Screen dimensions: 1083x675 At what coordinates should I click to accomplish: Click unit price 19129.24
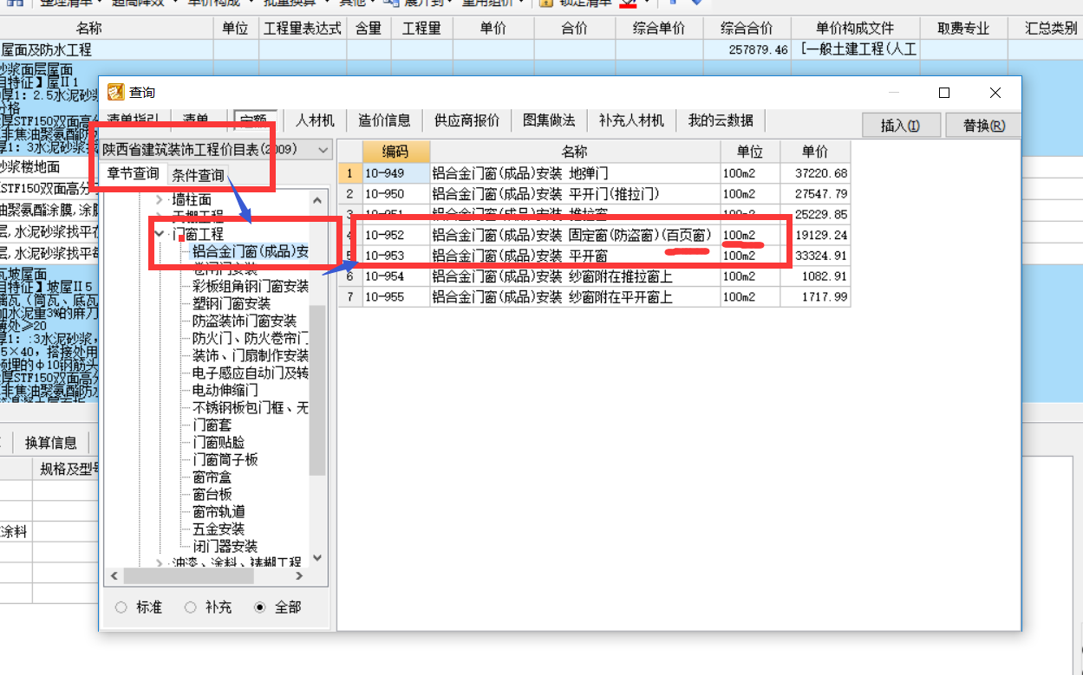[x=815, y=235]
